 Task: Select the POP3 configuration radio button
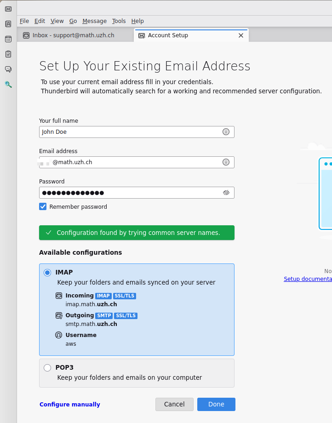point(47,368)
